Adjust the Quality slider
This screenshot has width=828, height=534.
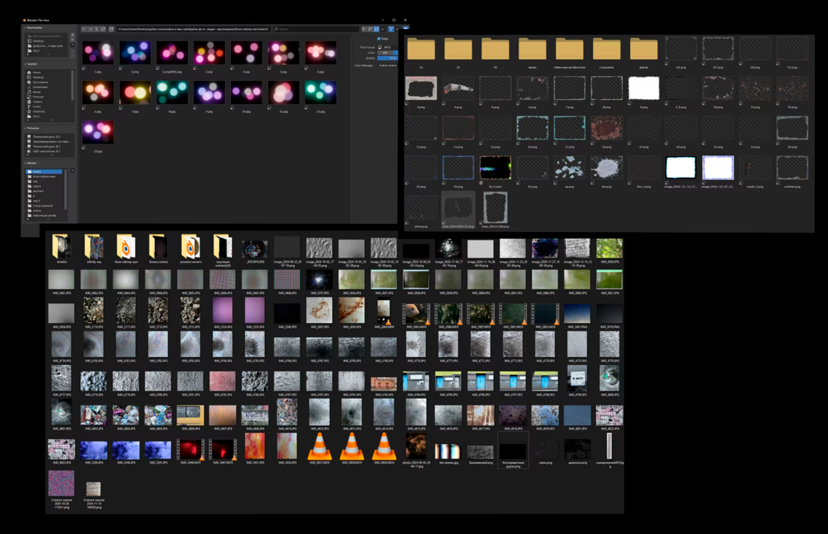click(x=387, y=58)
